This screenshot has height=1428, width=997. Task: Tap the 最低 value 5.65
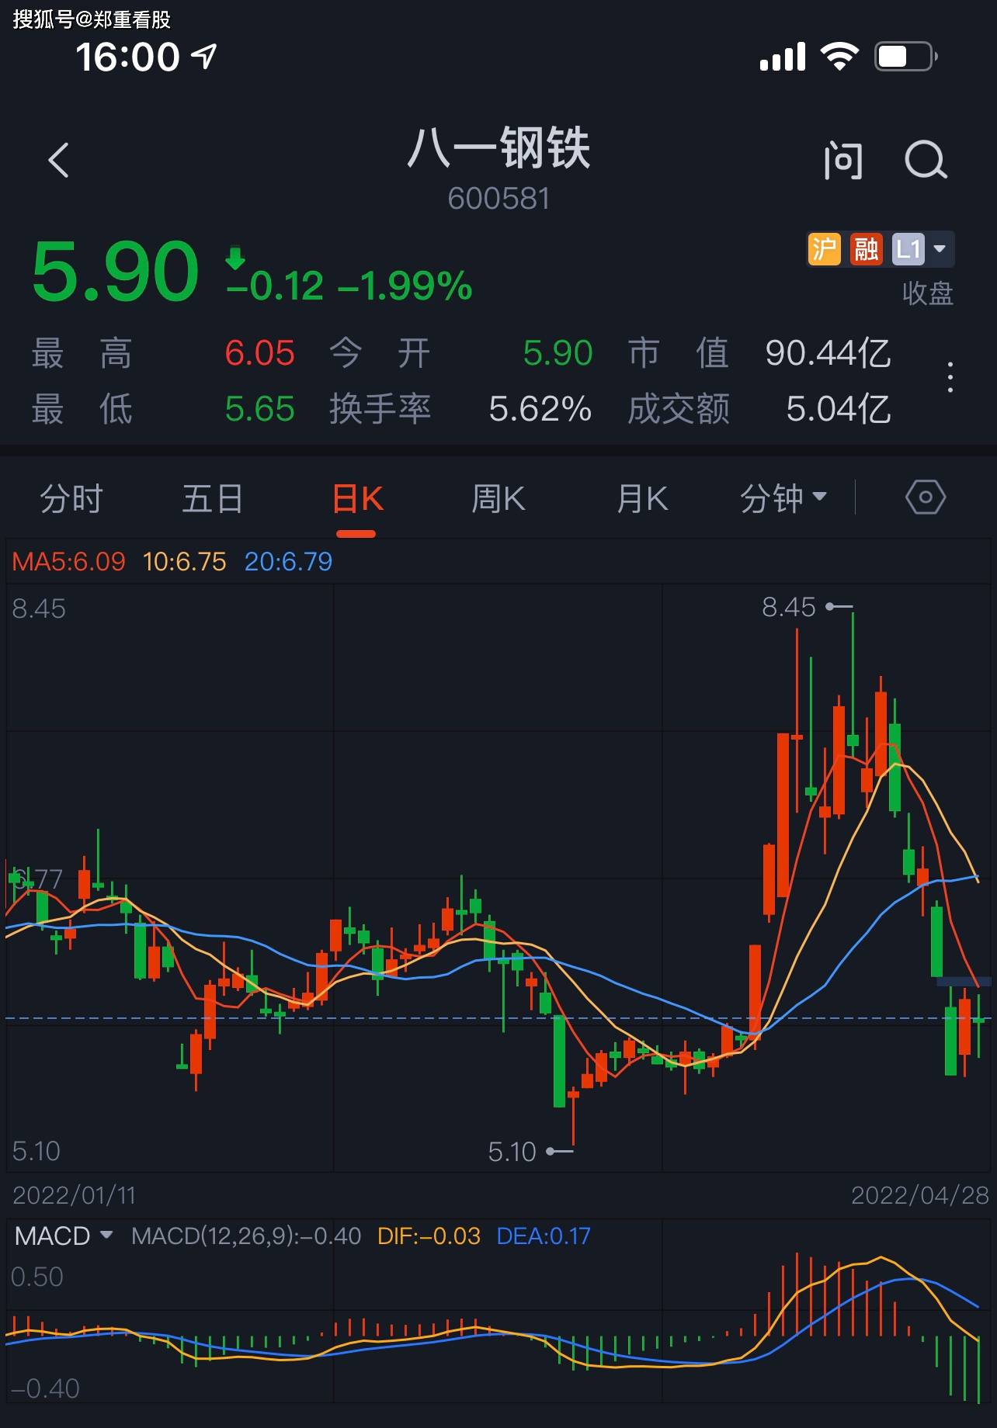(x=259, y=409)
